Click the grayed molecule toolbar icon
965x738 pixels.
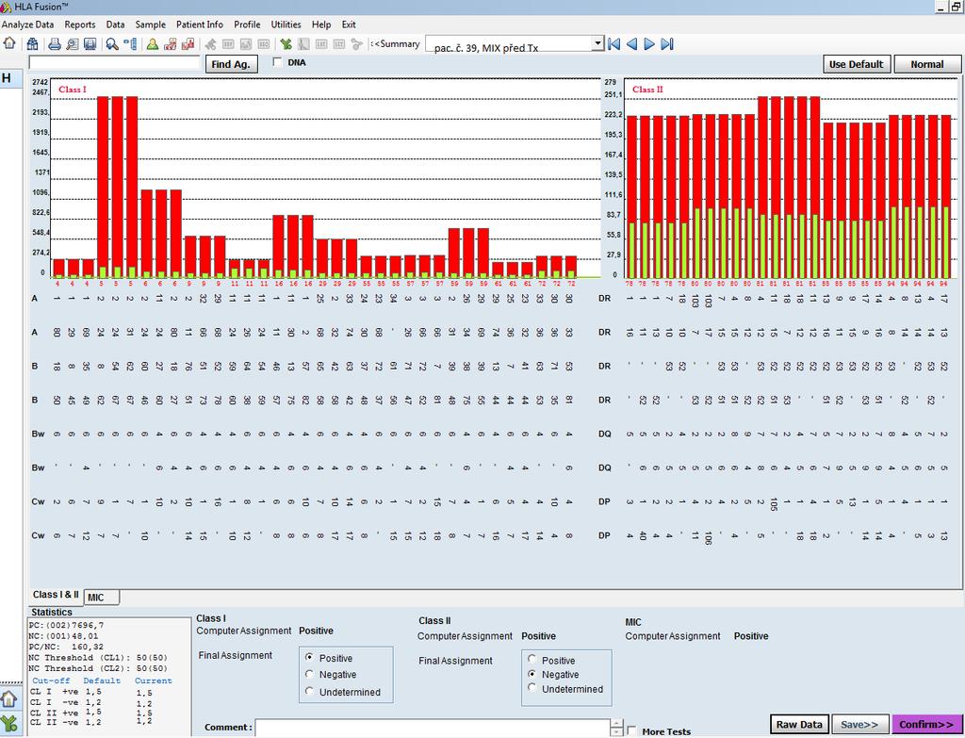point(357,43)
